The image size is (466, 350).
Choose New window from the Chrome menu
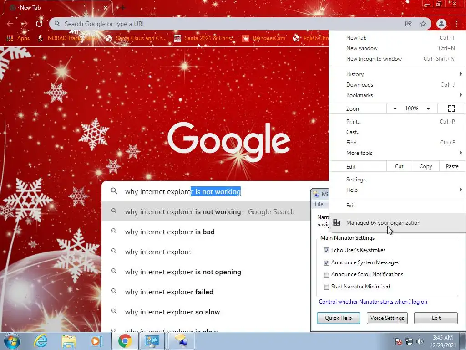[397, 48]
